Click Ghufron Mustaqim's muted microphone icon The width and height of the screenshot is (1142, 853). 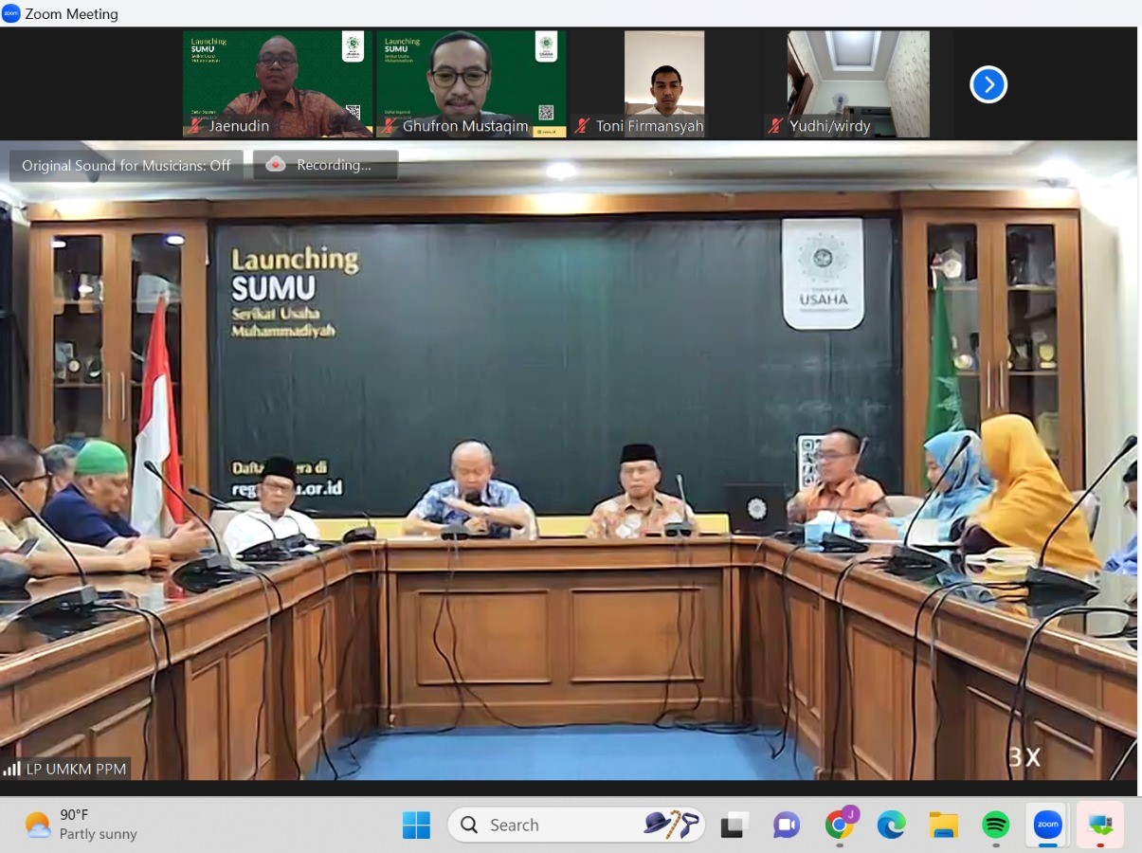[x=389, y=126]
